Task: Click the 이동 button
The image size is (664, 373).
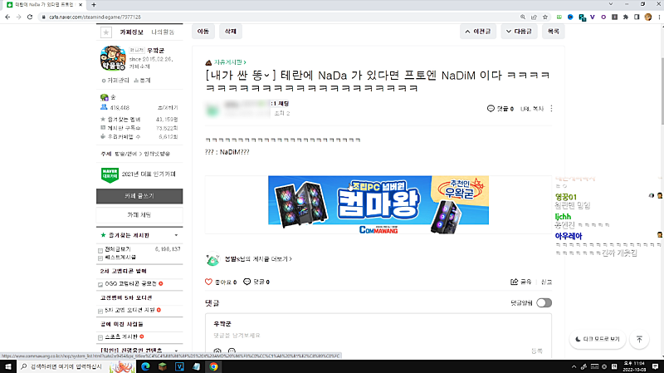Action: (x=203, y=32)
